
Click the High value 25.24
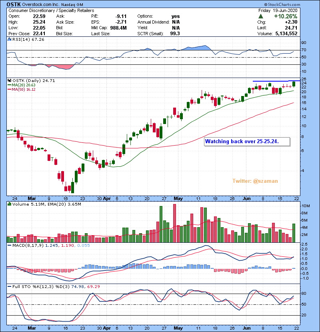coord(39,22)
